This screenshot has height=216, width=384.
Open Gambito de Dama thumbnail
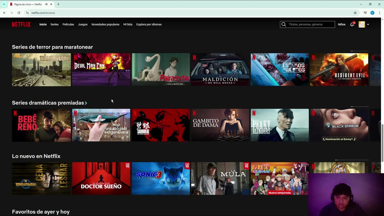(220, 125)
